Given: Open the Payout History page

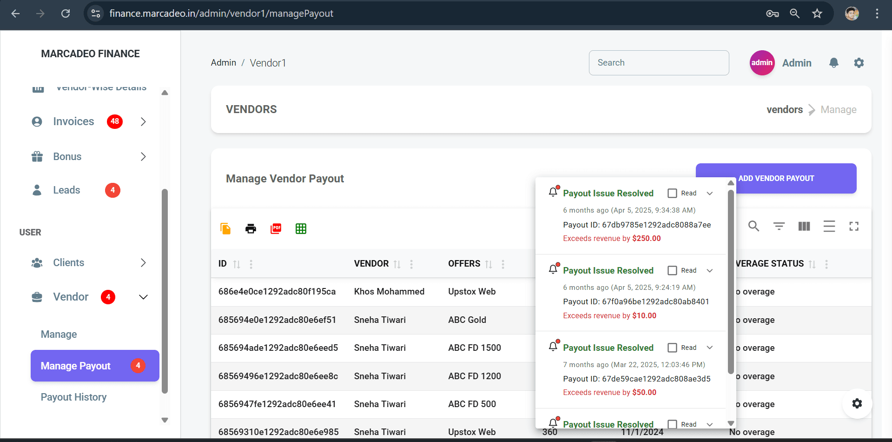Looking at the screenshot, I should point(73,397).
